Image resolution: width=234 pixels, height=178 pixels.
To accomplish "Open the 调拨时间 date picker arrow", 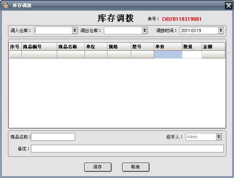I will coord(221,31).
